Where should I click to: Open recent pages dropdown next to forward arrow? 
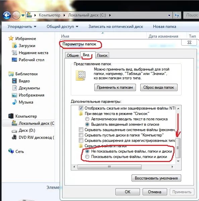tap(23, 15)
